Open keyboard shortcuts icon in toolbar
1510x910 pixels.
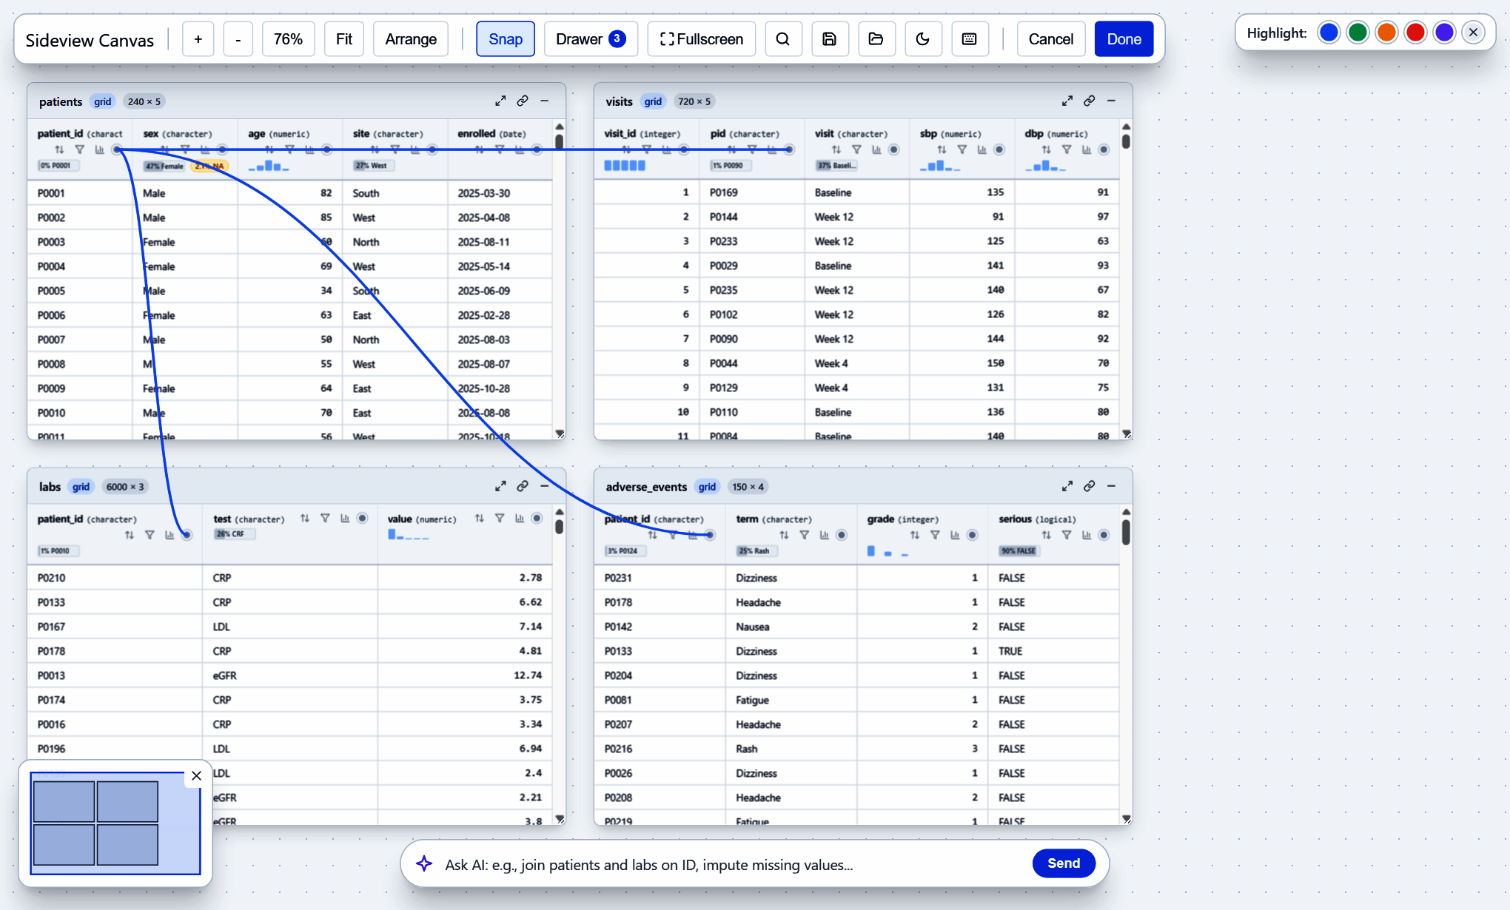pyautogui.click(x=969, y=39)
